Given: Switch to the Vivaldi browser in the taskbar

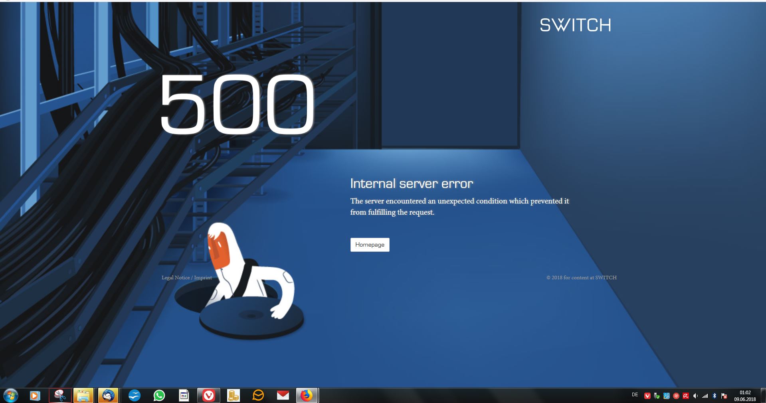Looking at the screenshot, I should pos(208,396).
